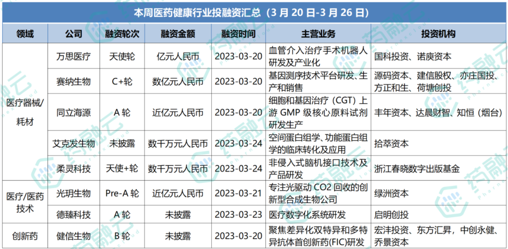Click the 融资金额 column header

point(178,34)
